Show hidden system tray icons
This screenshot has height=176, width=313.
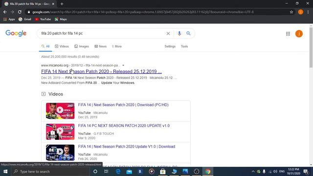click(253, 172)
